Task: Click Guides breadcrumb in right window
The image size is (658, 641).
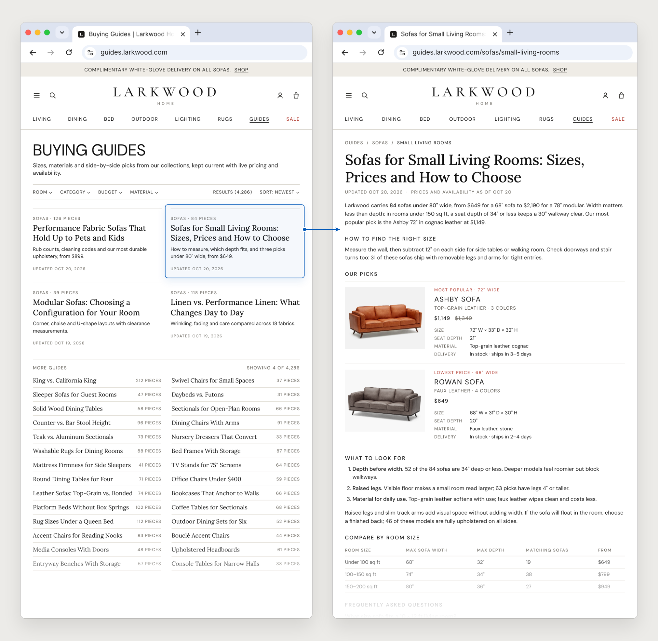Action: pyautogui.click(x=354, y=143)
